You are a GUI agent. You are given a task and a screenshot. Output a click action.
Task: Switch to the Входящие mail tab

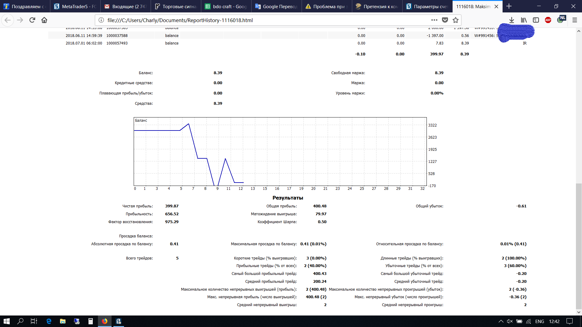tap(125, 6)
